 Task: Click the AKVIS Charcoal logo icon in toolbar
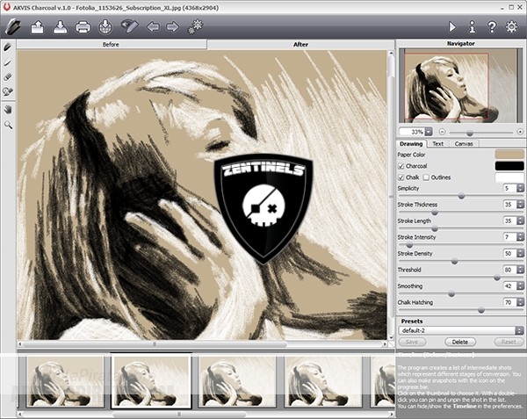tap(13, 26)
